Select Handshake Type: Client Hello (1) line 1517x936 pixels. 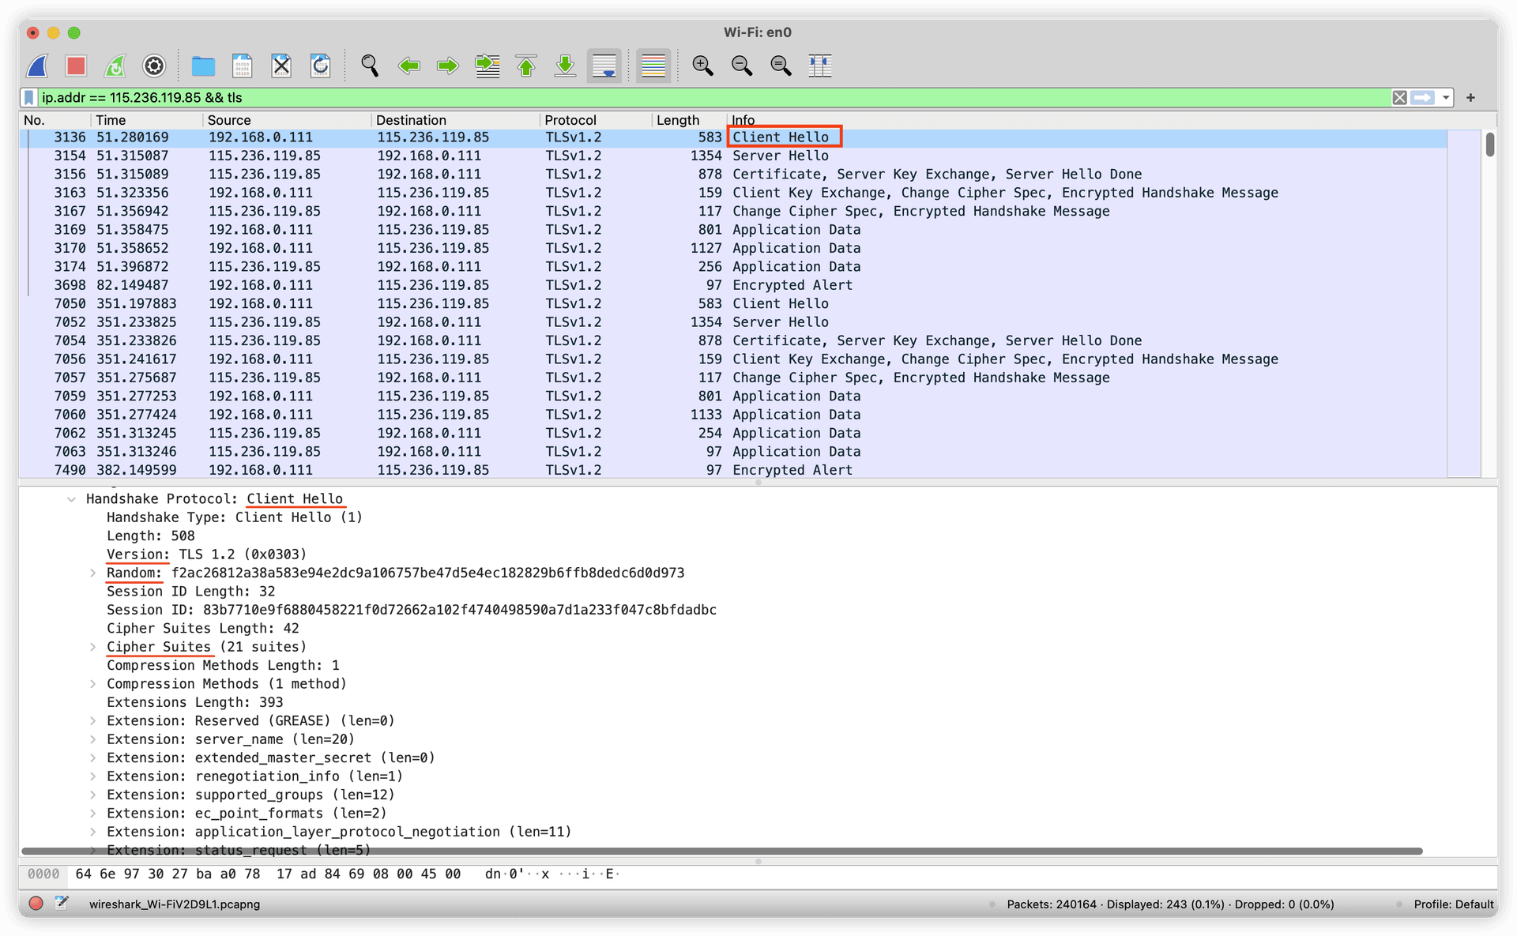pos(234,517)
